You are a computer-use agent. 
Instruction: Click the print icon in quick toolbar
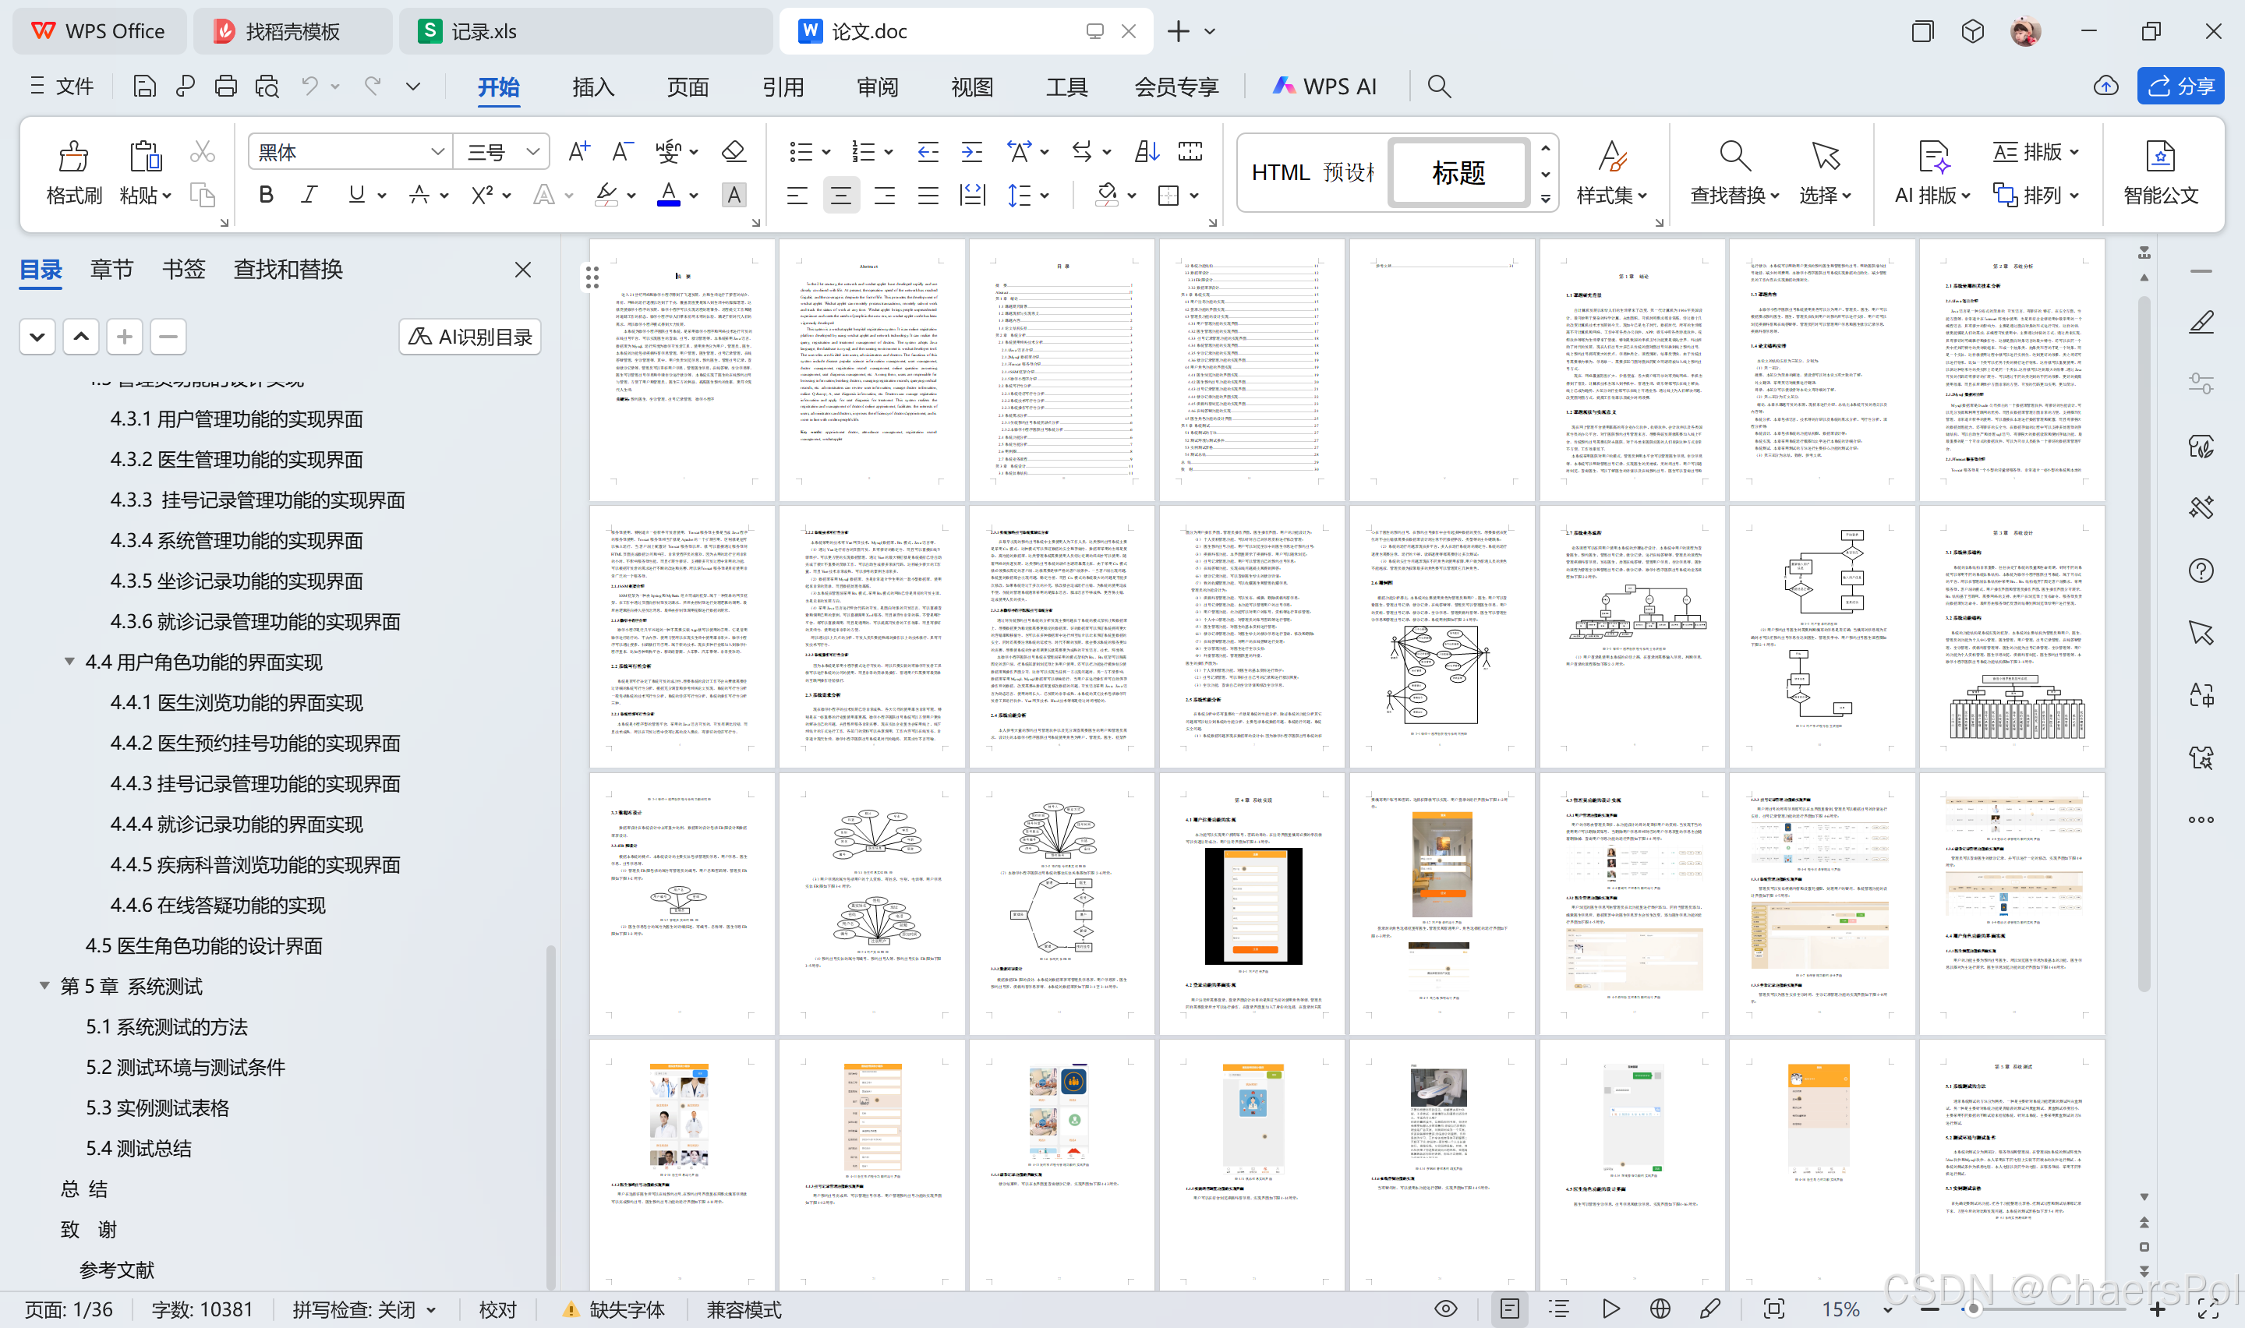pos(225,86)
